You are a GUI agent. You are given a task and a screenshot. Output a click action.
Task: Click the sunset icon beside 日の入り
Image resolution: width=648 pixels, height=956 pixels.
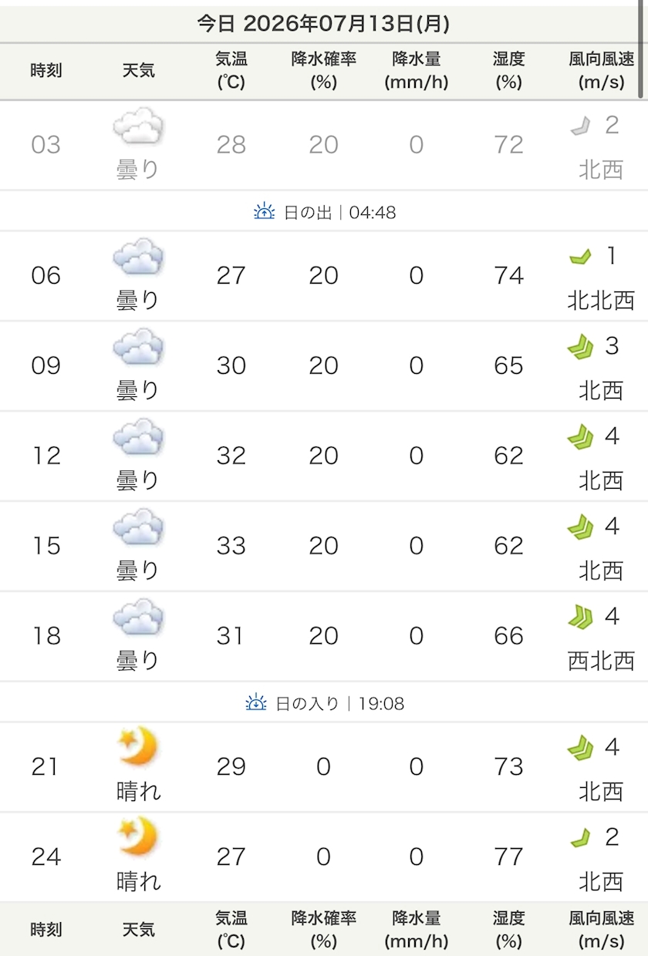(x=256, y=702)
